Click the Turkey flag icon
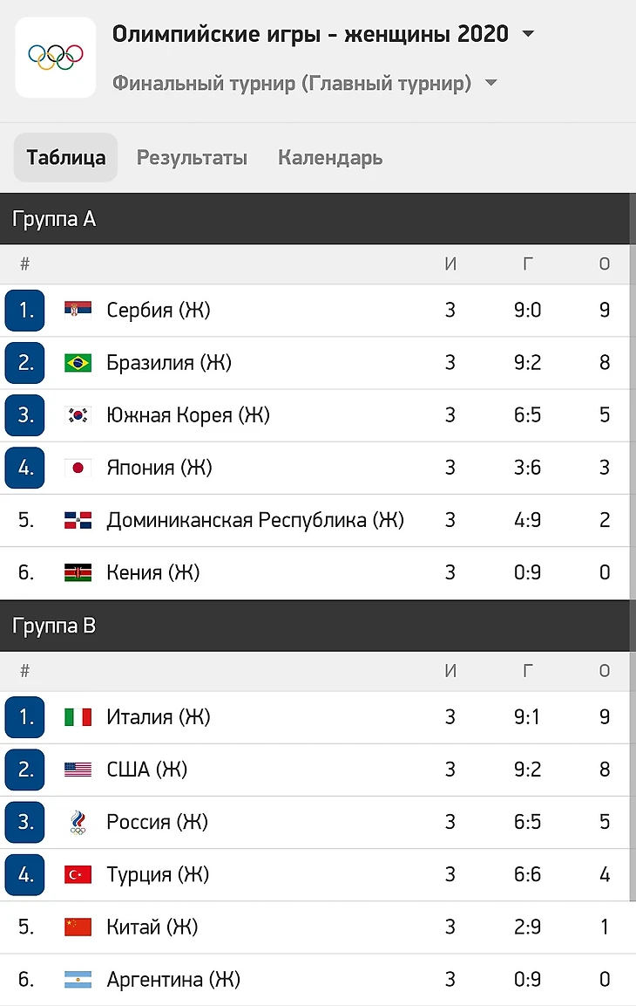The image size is (636, 1006). tap(78, 874)
